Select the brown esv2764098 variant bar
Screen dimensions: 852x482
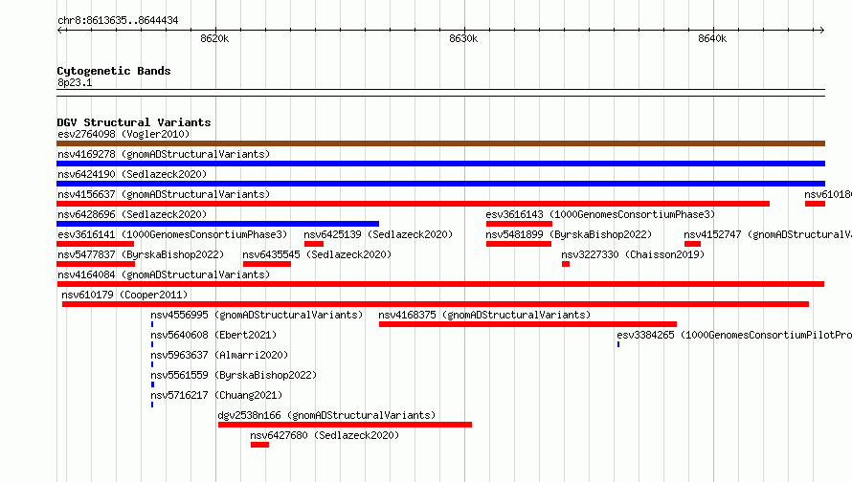[440, 143]
